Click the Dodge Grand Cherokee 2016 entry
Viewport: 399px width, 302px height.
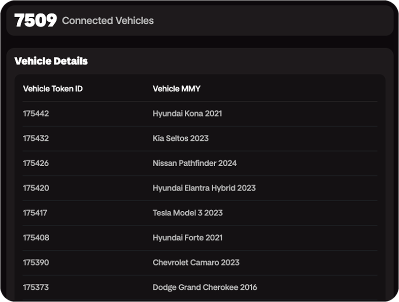click(x=205, y=287)
